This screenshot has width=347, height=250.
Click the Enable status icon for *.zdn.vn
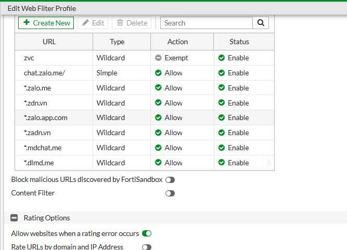(222, 102)
